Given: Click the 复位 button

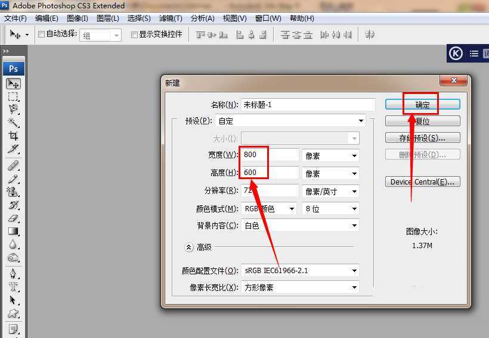Looking at the screenshot, I should pyautogui.click(x=423, y=121).
